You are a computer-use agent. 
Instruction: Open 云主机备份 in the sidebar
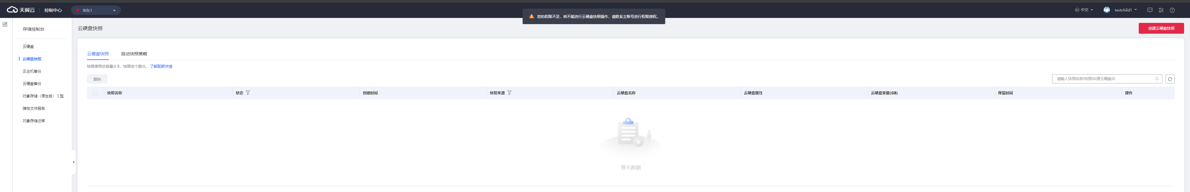coord(32,71)
